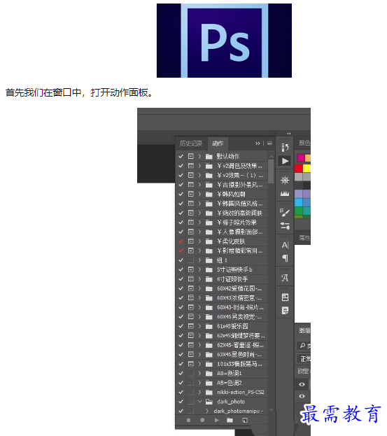This screenshot has height=436, width=387.
Task: Click the scroll-down arrow of actions list
Action: [271, 409]
